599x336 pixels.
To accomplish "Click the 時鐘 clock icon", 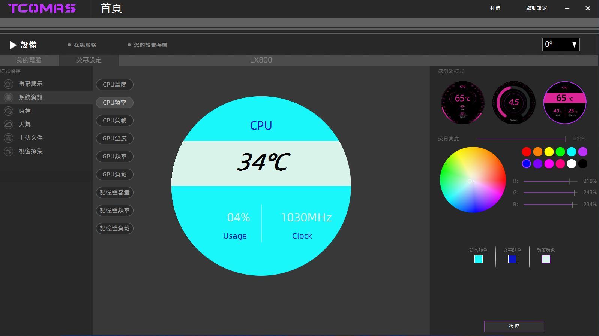I will pyautogui.click(x=8, y=111).
